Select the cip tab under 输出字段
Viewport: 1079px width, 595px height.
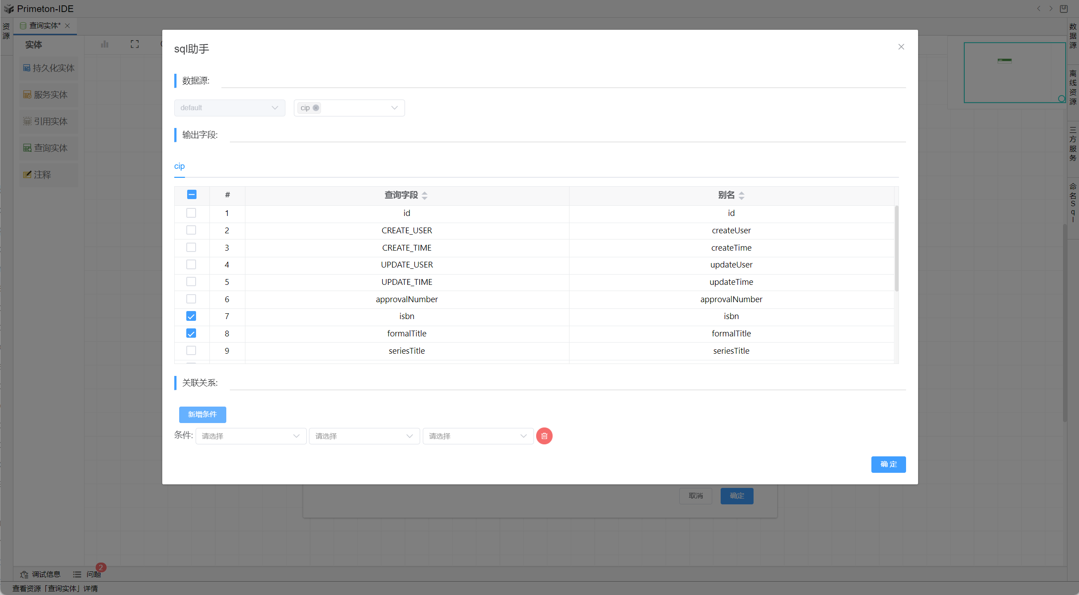click(179, 166)
